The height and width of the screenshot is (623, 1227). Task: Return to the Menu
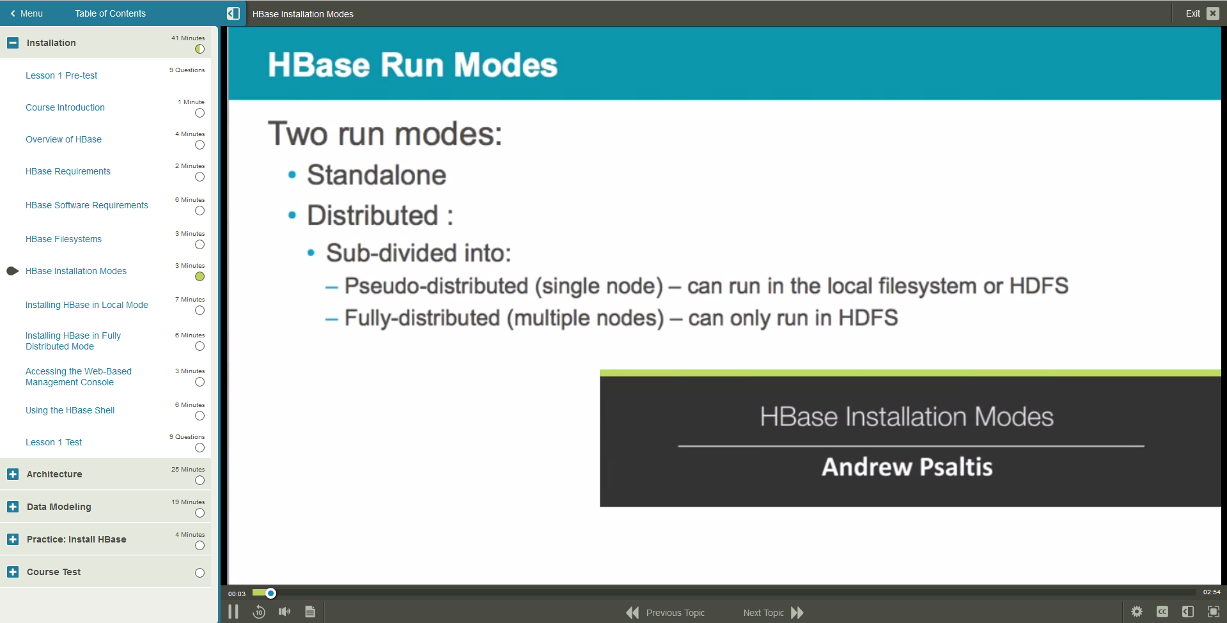coord(26,13)
